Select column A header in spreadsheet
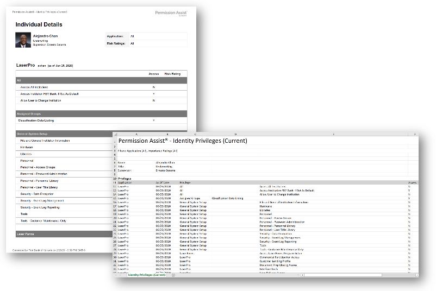This screenshot has width=436, height=291. coord(136,134)
